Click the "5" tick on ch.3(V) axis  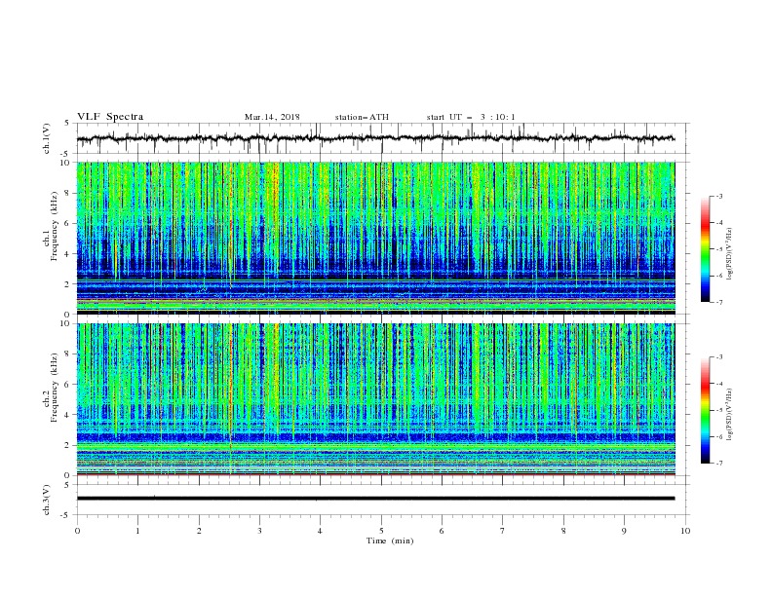pyautogui.click(x=67, y=484)
